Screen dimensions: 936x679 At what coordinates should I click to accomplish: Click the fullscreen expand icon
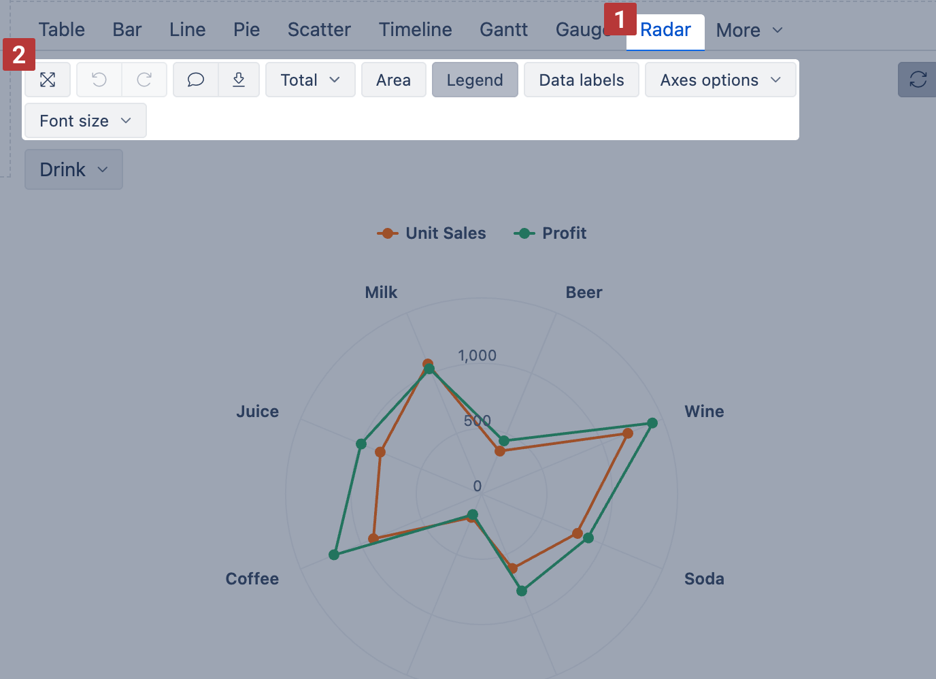48,80
